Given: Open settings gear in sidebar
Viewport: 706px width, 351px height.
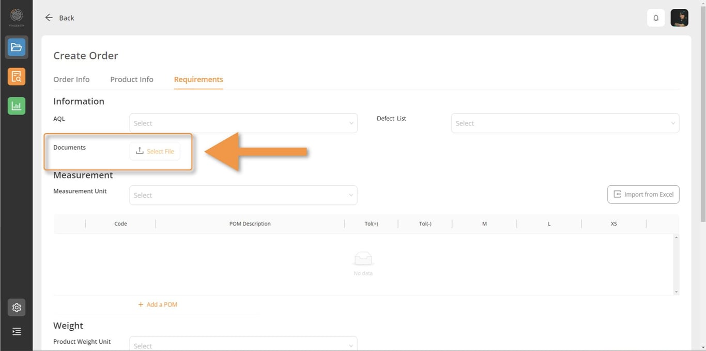Looking at the screenshot, I should 17,308.
